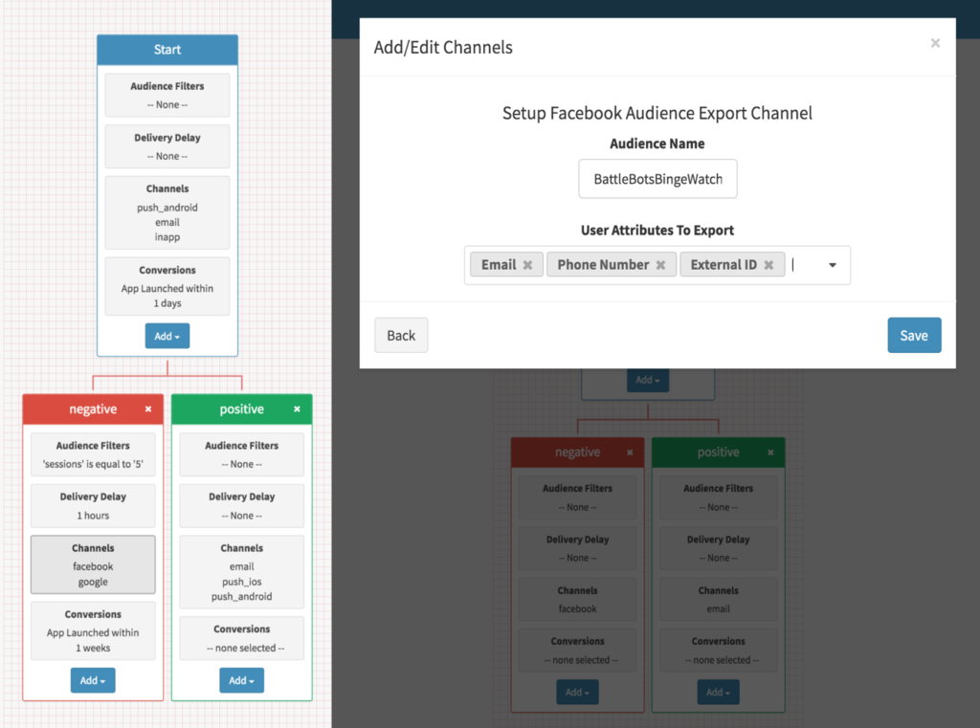Click the 'User Attributes To Export' label
Screen dimensions: 980x728
pyautogui.click(x=657, y=230)
